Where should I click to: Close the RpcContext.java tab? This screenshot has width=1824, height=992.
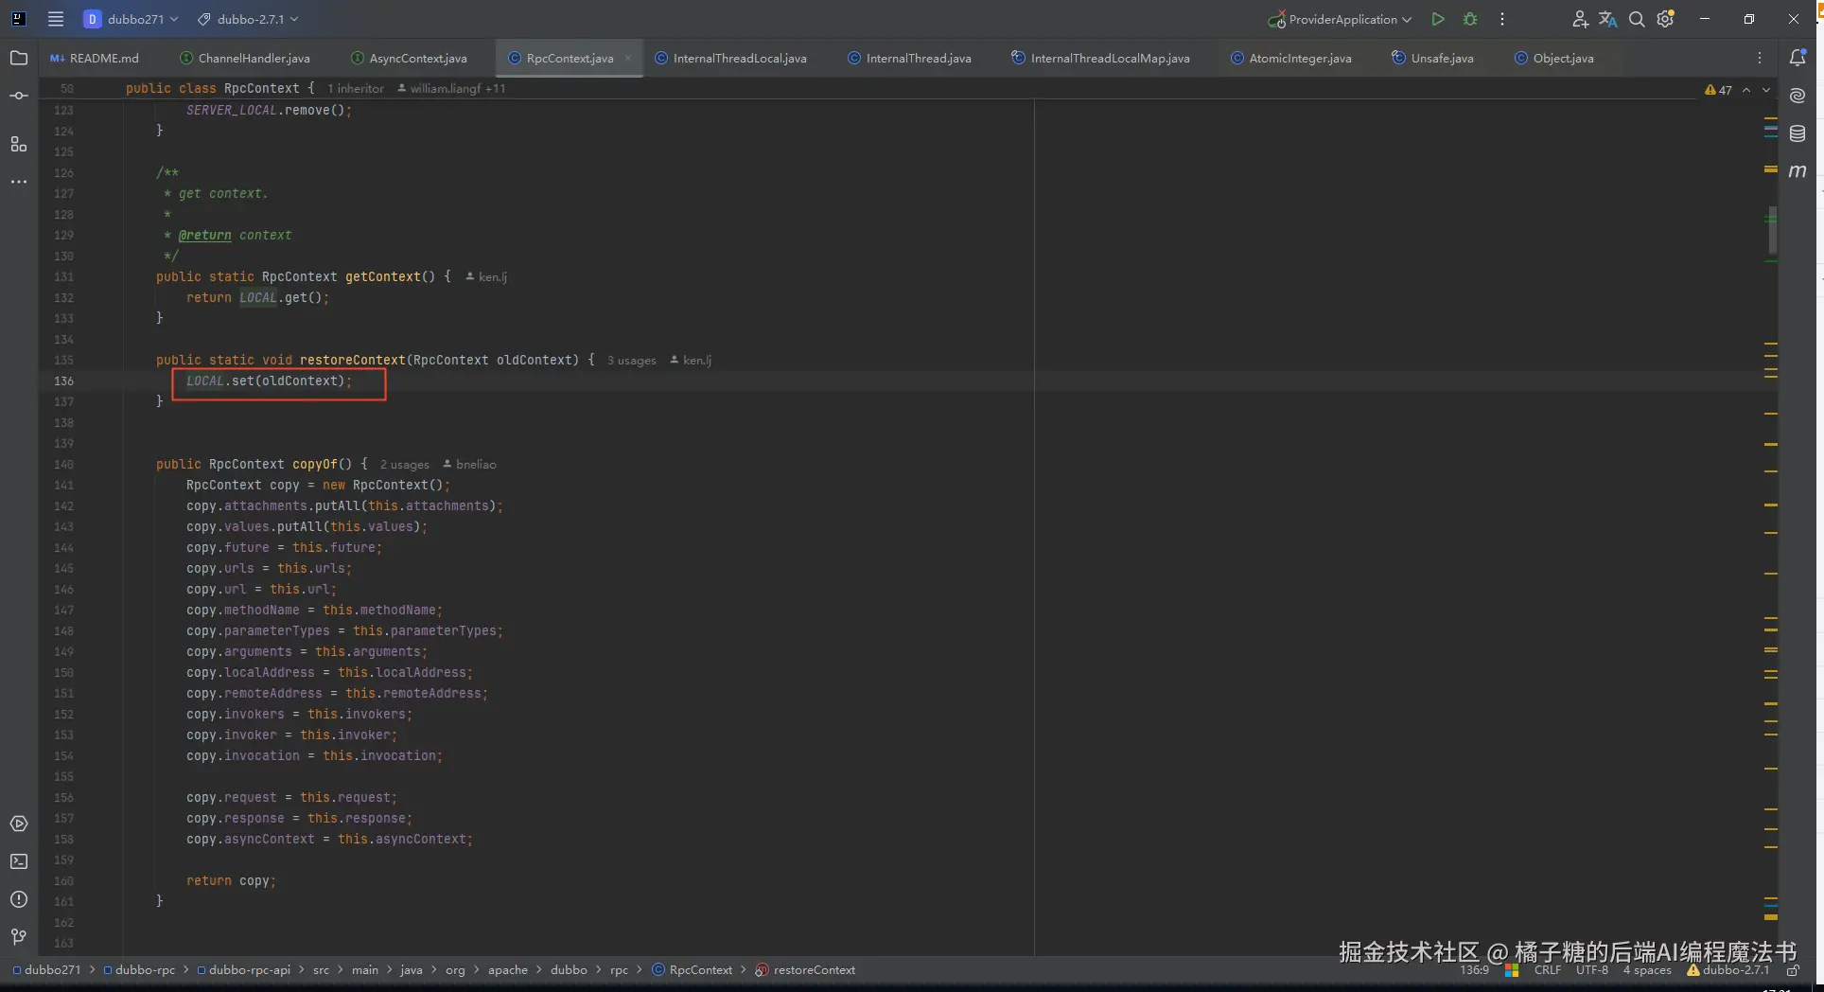[x=628, y=58]
